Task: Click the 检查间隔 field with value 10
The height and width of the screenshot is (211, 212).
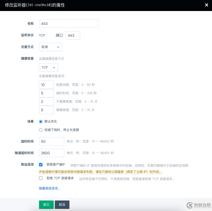Action: pyautogui.click(x=46, y=85)
